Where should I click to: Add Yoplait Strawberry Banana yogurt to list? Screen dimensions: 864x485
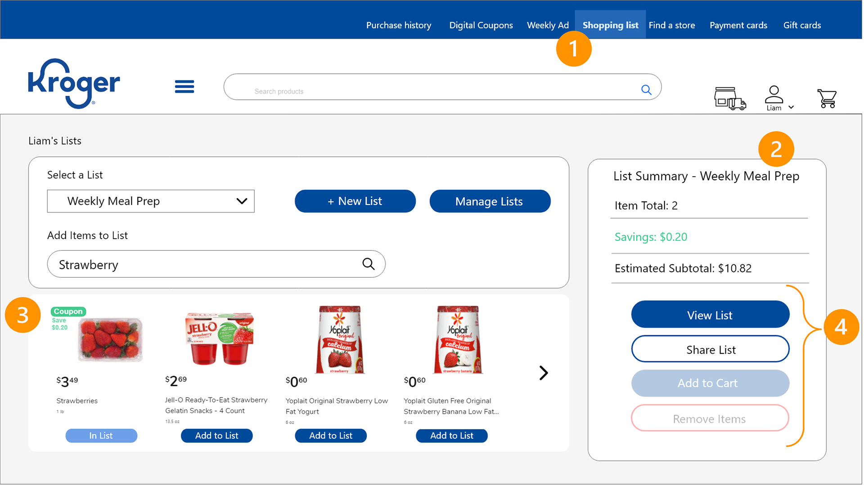point(452,436)
